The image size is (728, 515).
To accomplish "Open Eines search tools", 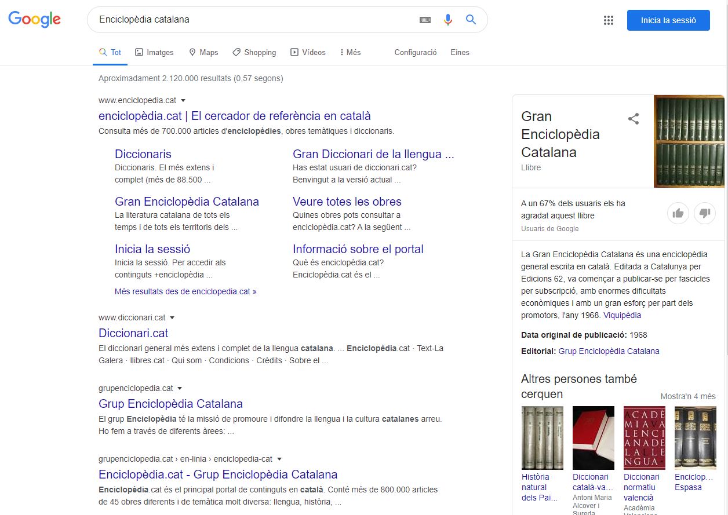I will click(x=460, y=52).
